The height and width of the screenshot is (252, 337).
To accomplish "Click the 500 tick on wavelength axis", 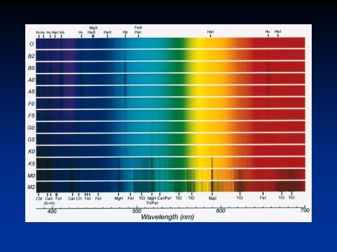I will pos(136,211).
